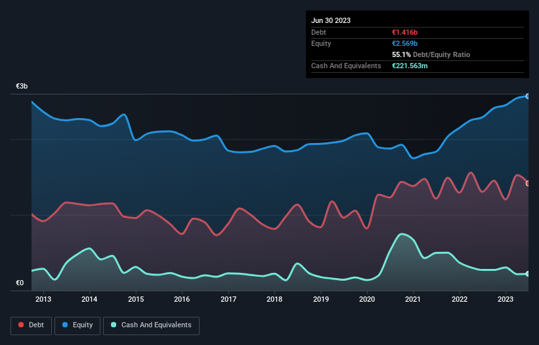Click the 2017 x-axis label

click(x=228, y=299)
